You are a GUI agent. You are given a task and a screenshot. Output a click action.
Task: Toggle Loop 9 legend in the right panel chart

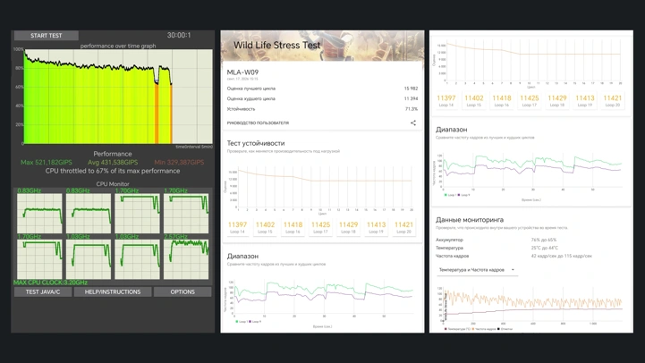point(463,195)
